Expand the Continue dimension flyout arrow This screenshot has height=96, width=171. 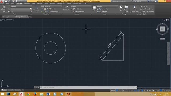58,11
